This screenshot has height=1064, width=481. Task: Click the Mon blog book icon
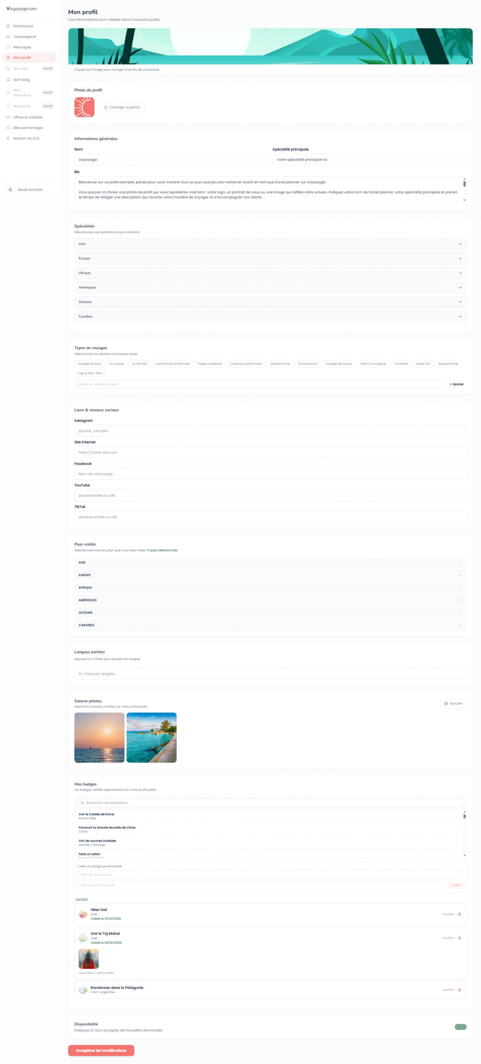point(8,80)
